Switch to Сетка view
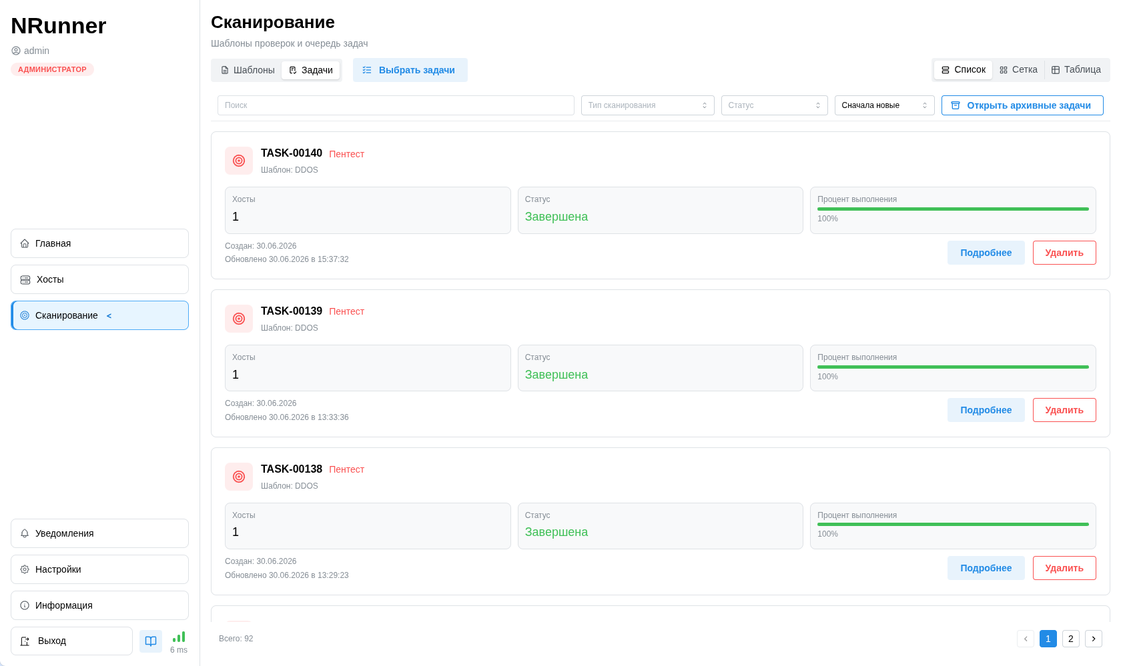The width and height of the screenshot is (1121, 666). (1018, 70)
